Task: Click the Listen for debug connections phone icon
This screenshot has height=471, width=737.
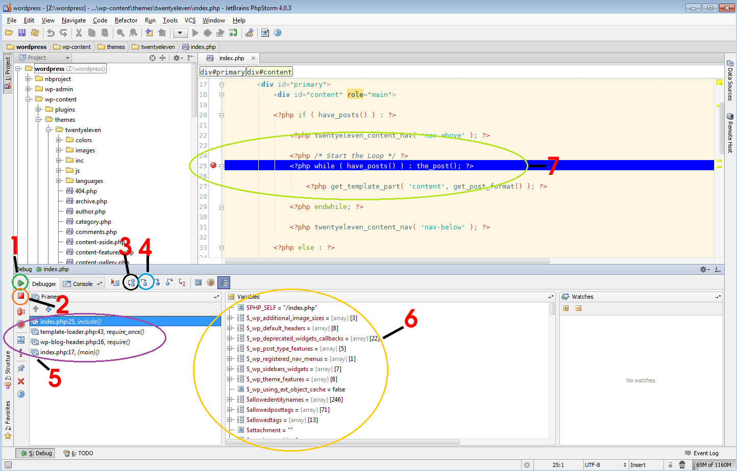Action: pos(233,33)
